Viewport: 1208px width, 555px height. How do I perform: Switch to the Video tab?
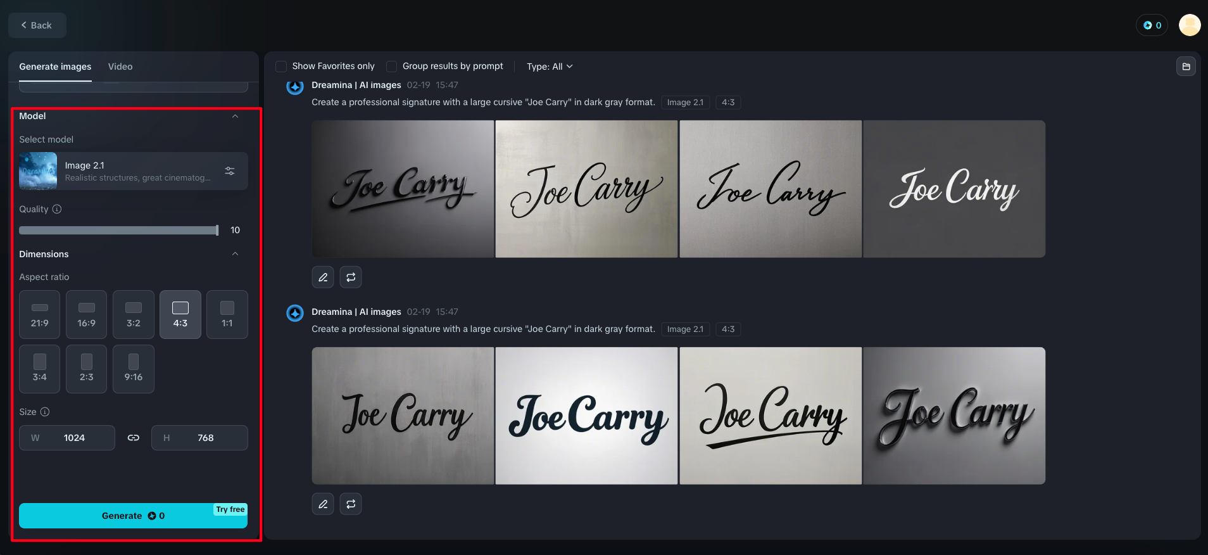(120, 67)
